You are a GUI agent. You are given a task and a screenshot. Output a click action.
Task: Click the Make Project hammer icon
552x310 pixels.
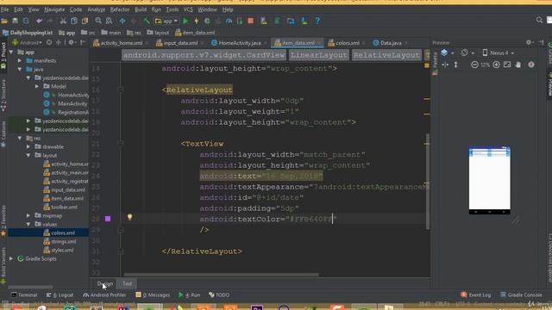147,21
